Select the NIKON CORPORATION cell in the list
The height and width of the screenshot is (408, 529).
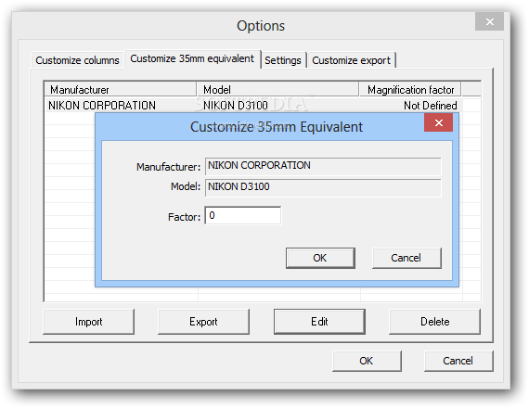coord(102,106)
